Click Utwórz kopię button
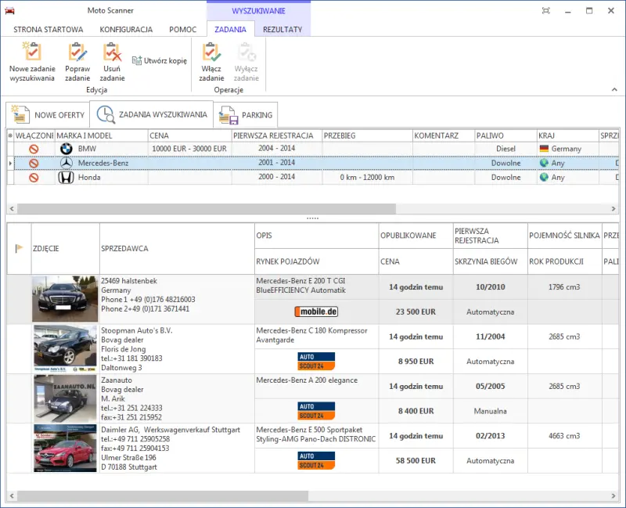This screenshot has width=626, height=508. tap(160, 61)
